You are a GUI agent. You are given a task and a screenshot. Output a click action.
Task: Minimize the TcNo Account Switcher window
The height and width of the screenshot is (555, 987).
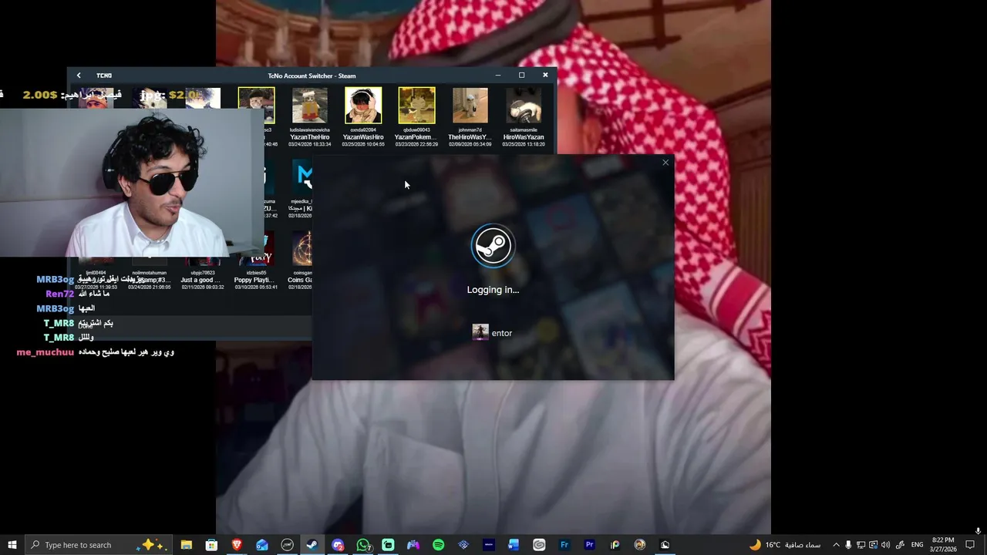point(498,75)
